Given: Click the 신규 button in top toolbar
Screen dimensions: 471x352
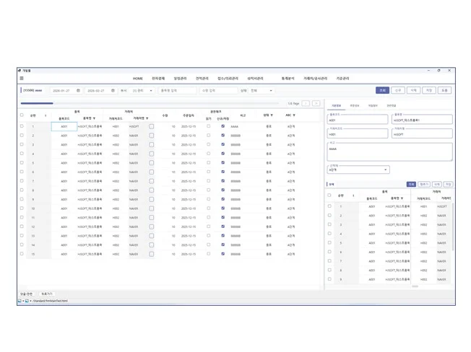Looking at the screenshot, I should coord(398,91).
